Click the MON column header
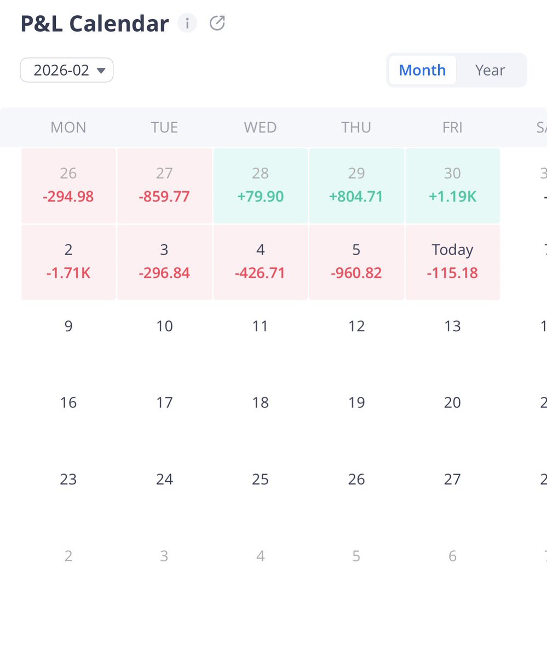The image size is (547, 657). (68, 128)
